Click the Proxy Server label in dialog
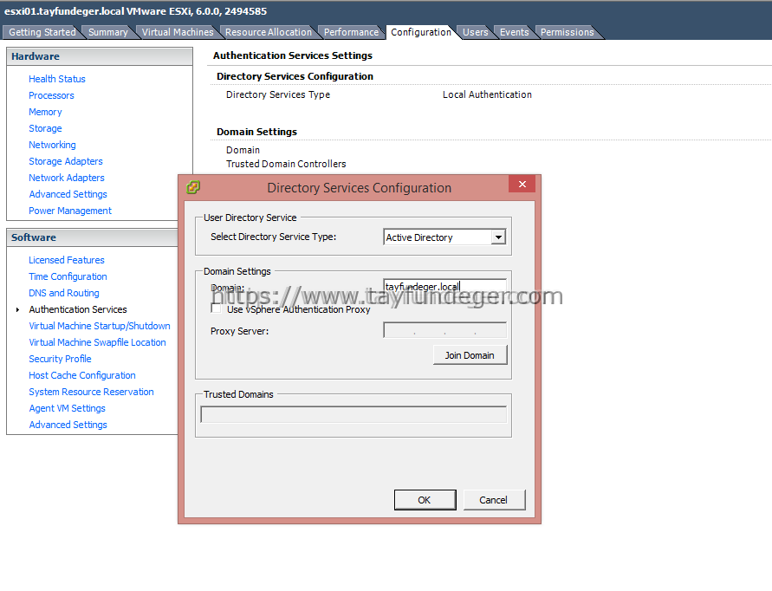Screen dimensions: 772x591 (240, 331)
